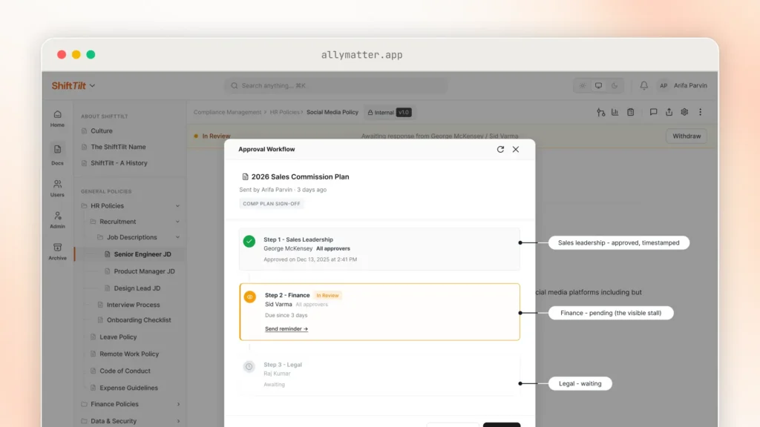Refresh the Approval Workflow dialog

[500, 149]
